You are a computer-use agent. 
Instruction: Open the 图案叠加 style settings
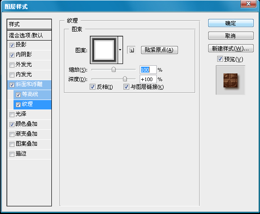27,144
